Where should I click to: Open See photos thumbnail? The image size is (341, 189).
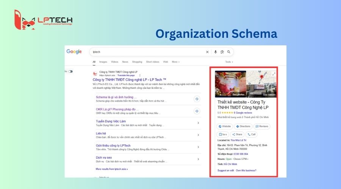click(230, 84)
